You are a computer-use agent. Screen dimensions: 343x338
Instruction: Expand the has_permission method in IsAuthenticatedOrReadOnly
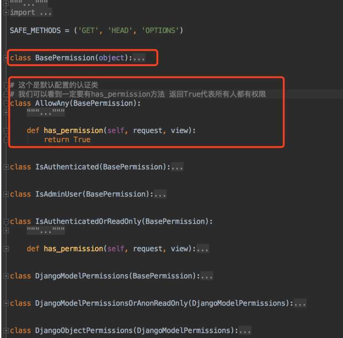coord(6,249)
